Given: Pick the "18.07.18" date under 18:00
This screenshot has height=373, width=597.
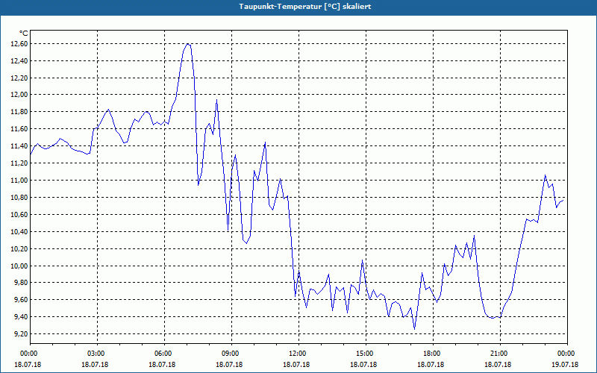Looking at the screenshot, I should tap(431, 365).
